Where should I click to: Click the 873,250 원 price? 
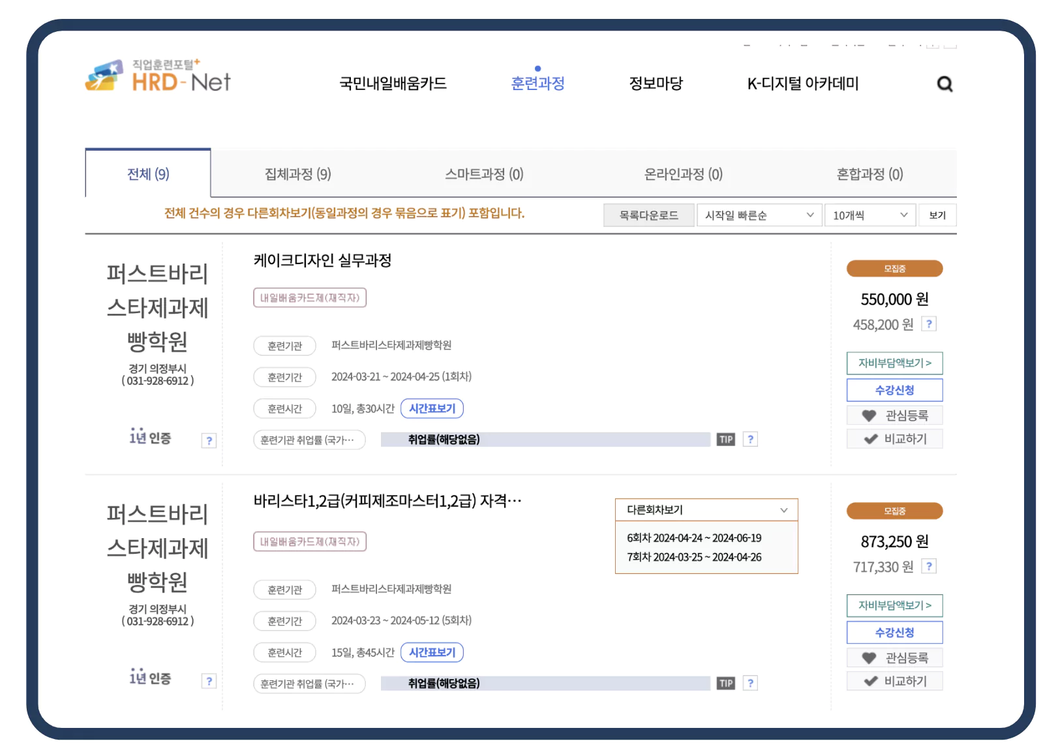[894, 541]
